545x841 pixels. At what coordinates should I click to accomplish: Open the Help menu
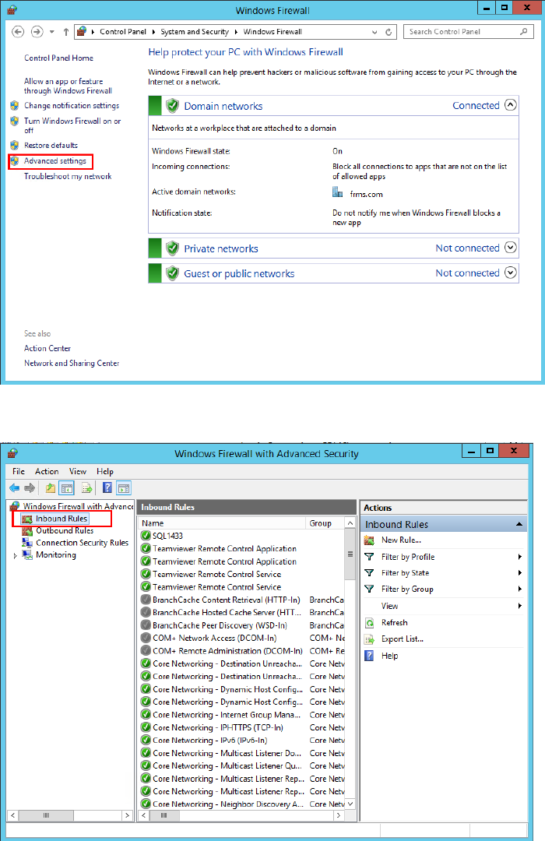coord(105,471)
